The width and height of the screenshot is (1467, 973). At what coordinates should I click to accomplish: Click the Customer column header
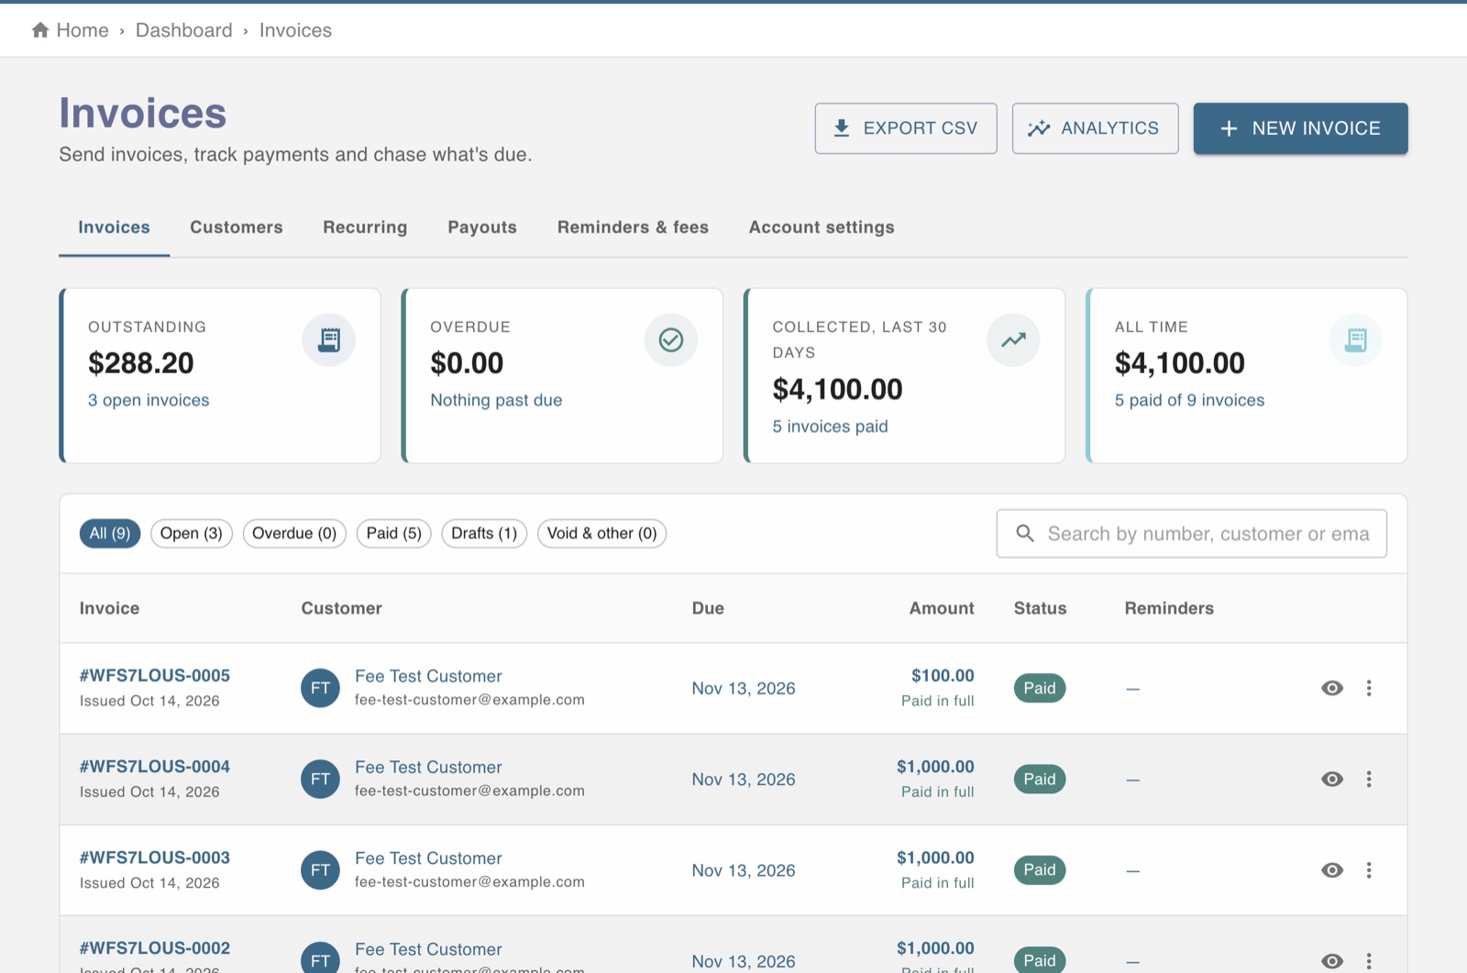[341, 608]
